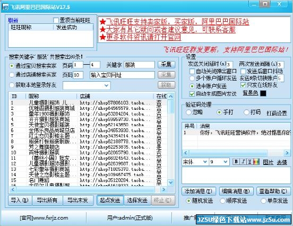Screen dimensions: 293x226
Task: Select 获取本地登录好友 radio option
Action: 12,85
